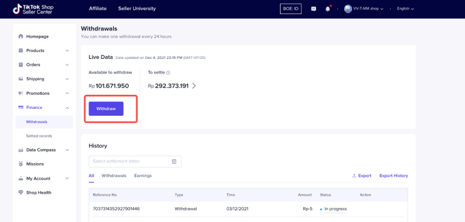The height and width of the screenshot is (222, 465).
Task: Collapse the Finance sidebar section
Action: [44, 107]
